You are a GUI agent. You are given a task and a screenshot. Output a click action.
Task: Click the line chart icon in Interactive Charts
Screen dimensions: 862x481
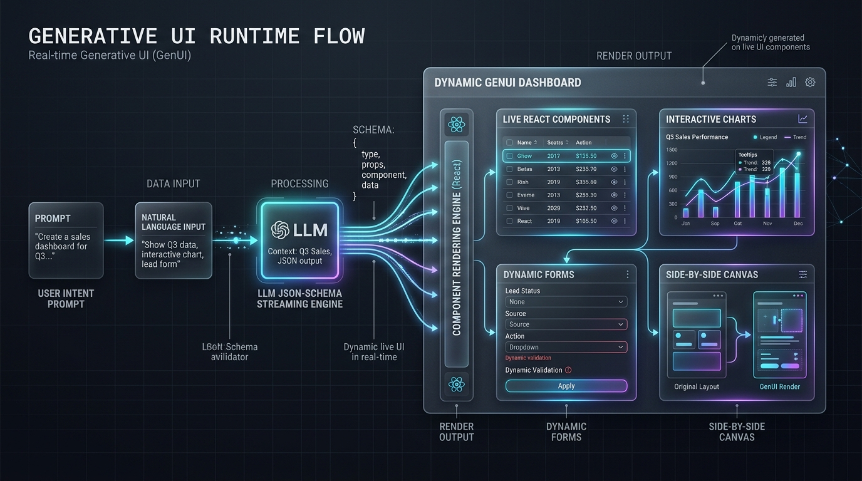pyautogui.click(x=802, y=119)
